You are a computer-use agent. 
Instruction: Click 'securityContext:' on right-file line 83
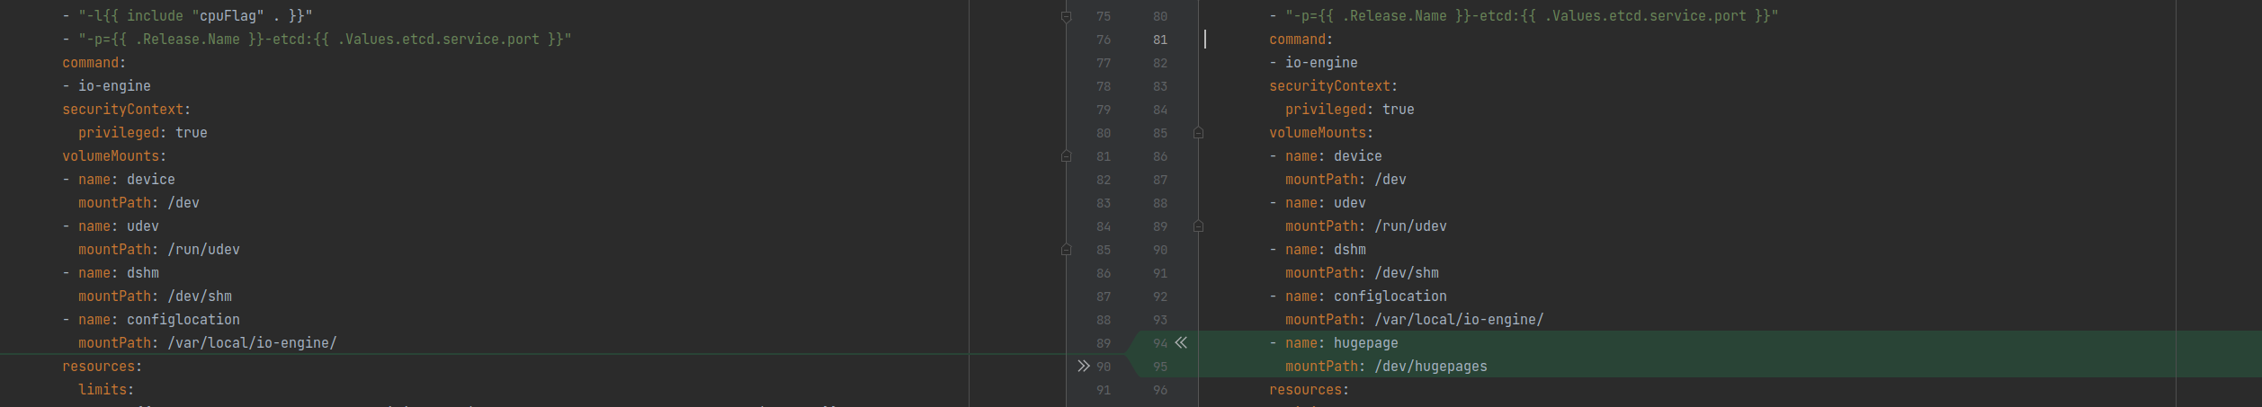[1334, 86]
